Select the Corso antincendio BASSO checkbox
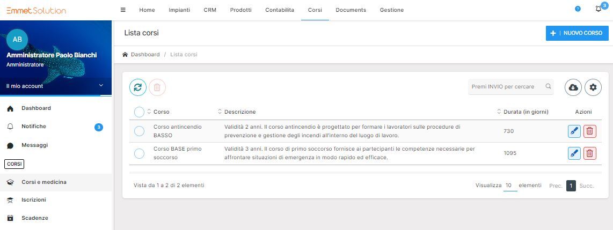This screenshot has width=613, height=230. (x=139, y=131)
